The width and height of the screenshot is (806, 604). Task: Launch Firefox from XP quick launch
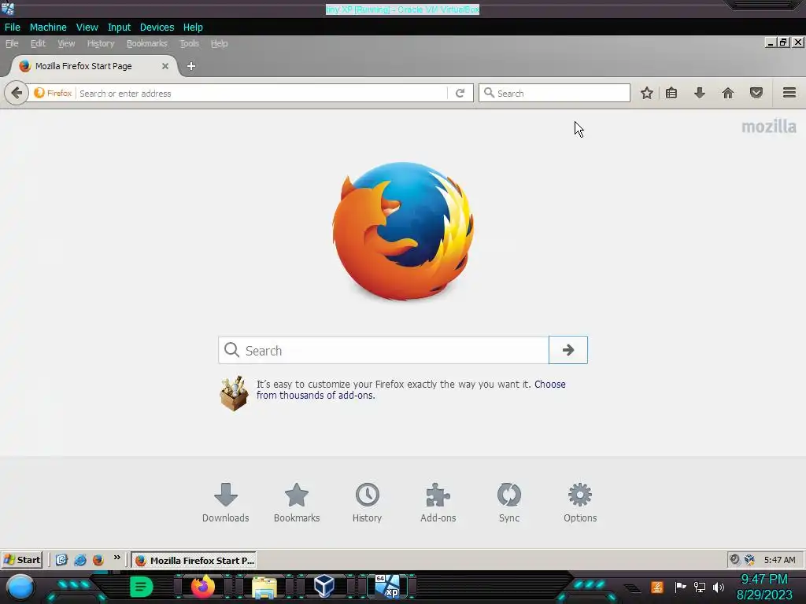[98, 560]
